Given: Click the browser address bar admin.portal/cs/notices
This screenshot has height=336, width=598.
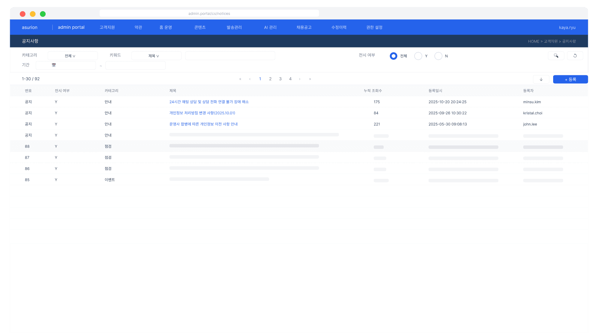Looking at the screenshot, I should [209, 13].
